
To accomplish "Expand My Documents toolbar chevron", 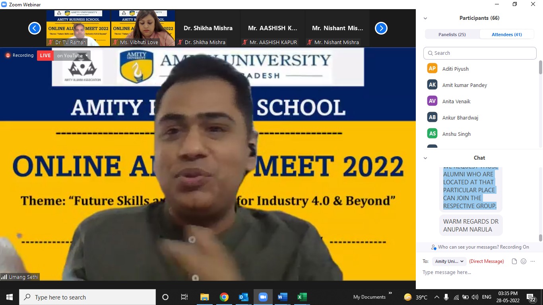I will coord(390,293).
